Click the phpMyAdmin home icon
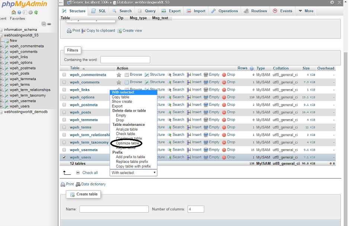Screen dimensions: 349x226 14,12
